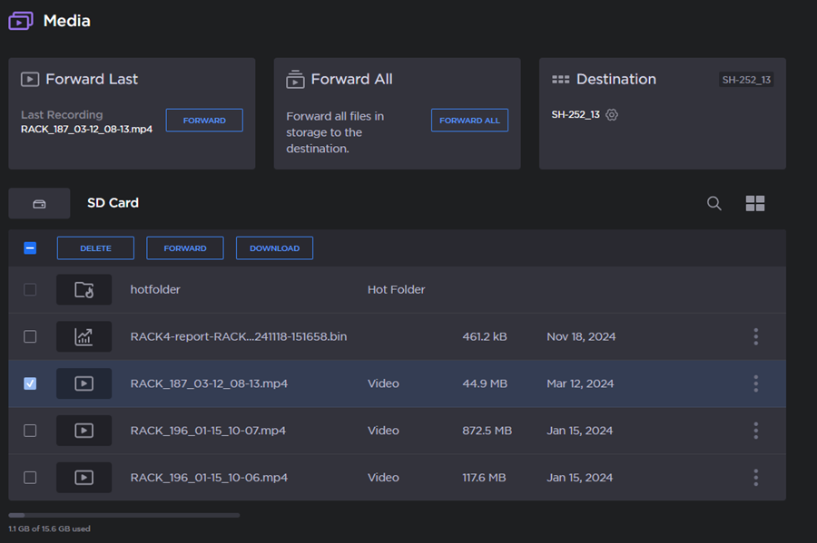Viewport: 817px width, 543px height.
Task: Open options menu for the report .bin file
Action: click(755, 337)
